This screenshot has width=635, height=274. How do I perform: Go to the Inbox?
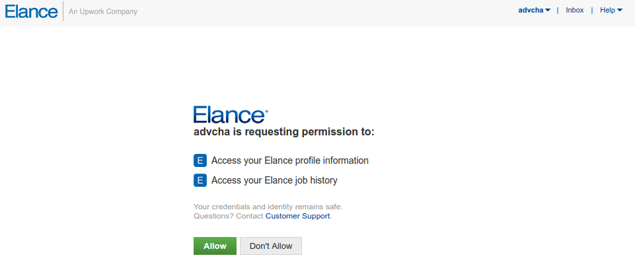point(575,11)
